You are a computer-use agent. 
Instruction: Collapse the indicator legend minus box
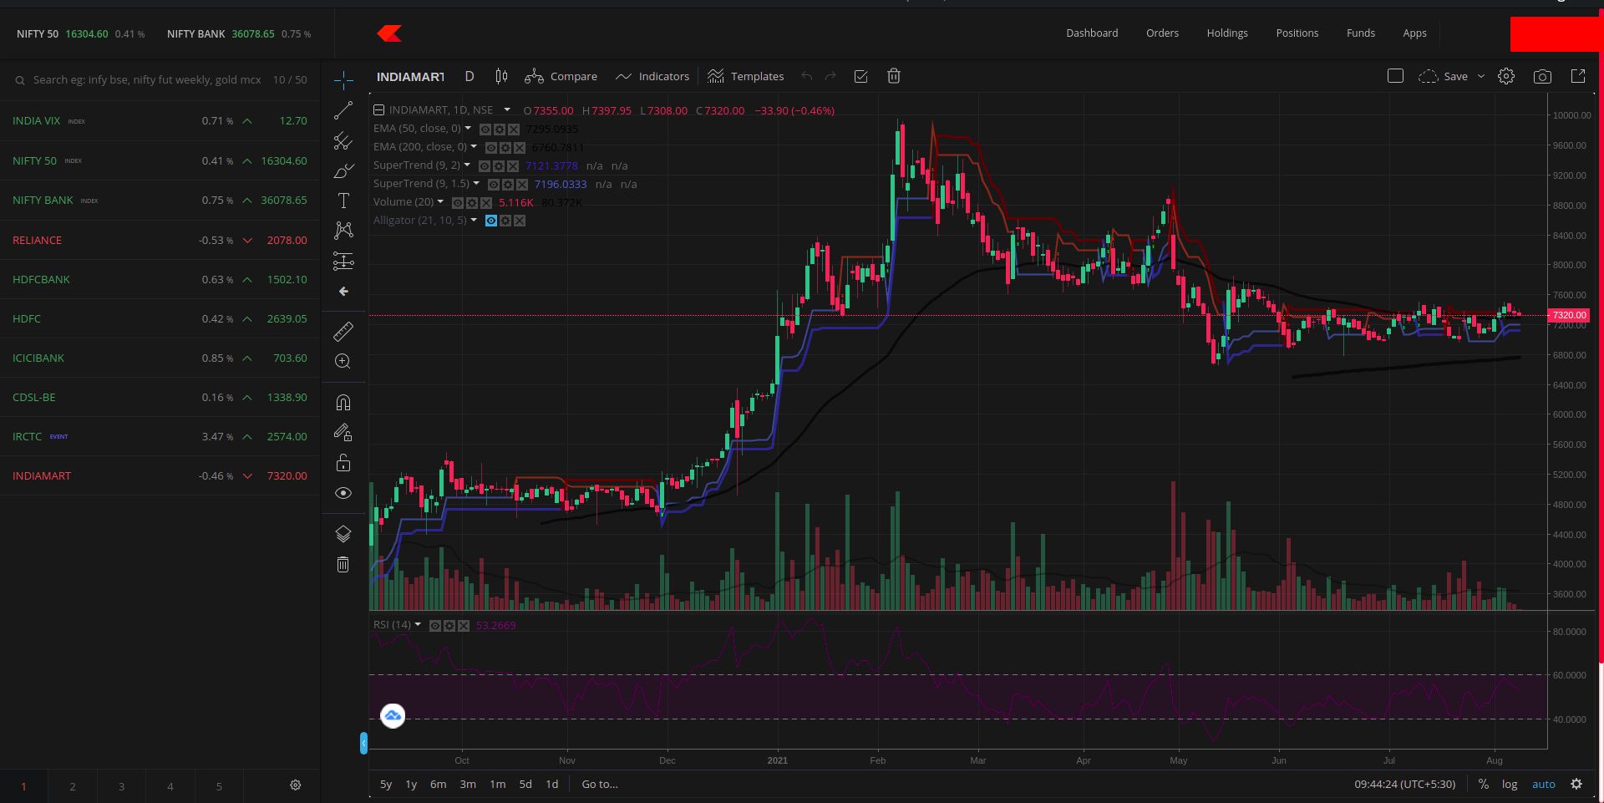378,110
